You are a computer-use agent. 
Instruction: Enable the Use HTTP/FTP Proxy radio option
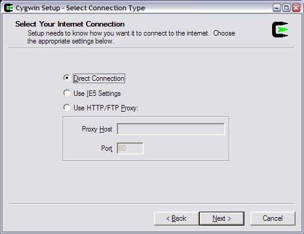(x=67, y=107)
